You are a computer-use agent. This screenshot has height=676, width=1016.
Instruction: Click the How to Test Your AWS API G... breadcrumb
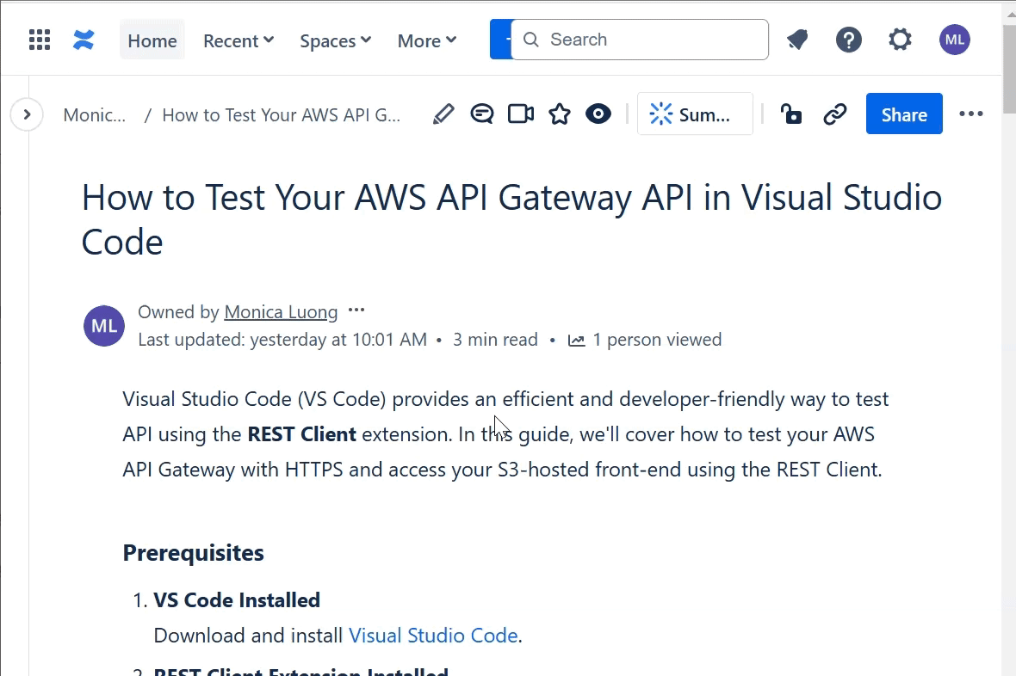(282, 115)
